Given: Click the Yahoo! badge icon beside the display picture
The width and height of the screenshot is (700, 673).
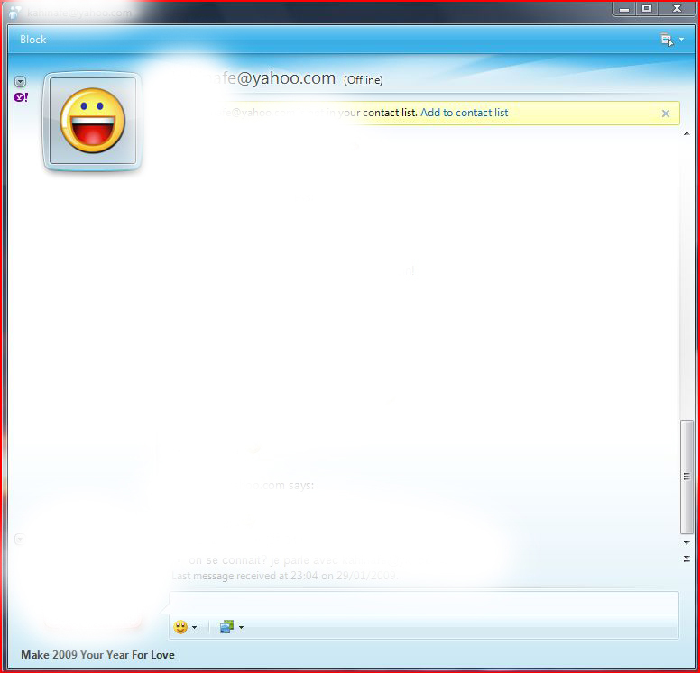Looking at the screenshot, I should tap(21, 97).
